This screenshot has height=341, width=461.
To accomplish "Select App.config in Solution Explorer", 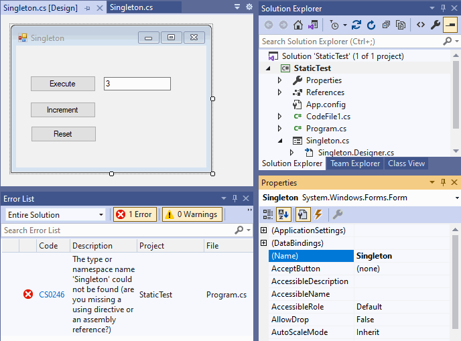I will click(x=326, y=105).
